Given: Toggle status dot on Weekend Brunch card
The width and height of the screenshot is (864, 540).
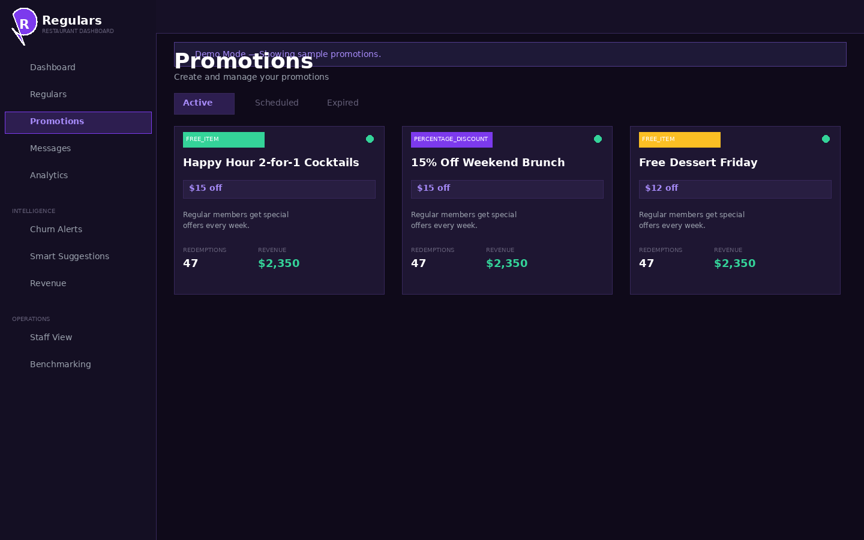Looking at the screenshot, I should pyautogui.click(x=598, y=139).
